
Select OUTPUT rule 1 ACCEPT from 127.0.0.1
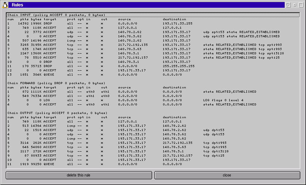pyautogui.click(x=153, y=121)
